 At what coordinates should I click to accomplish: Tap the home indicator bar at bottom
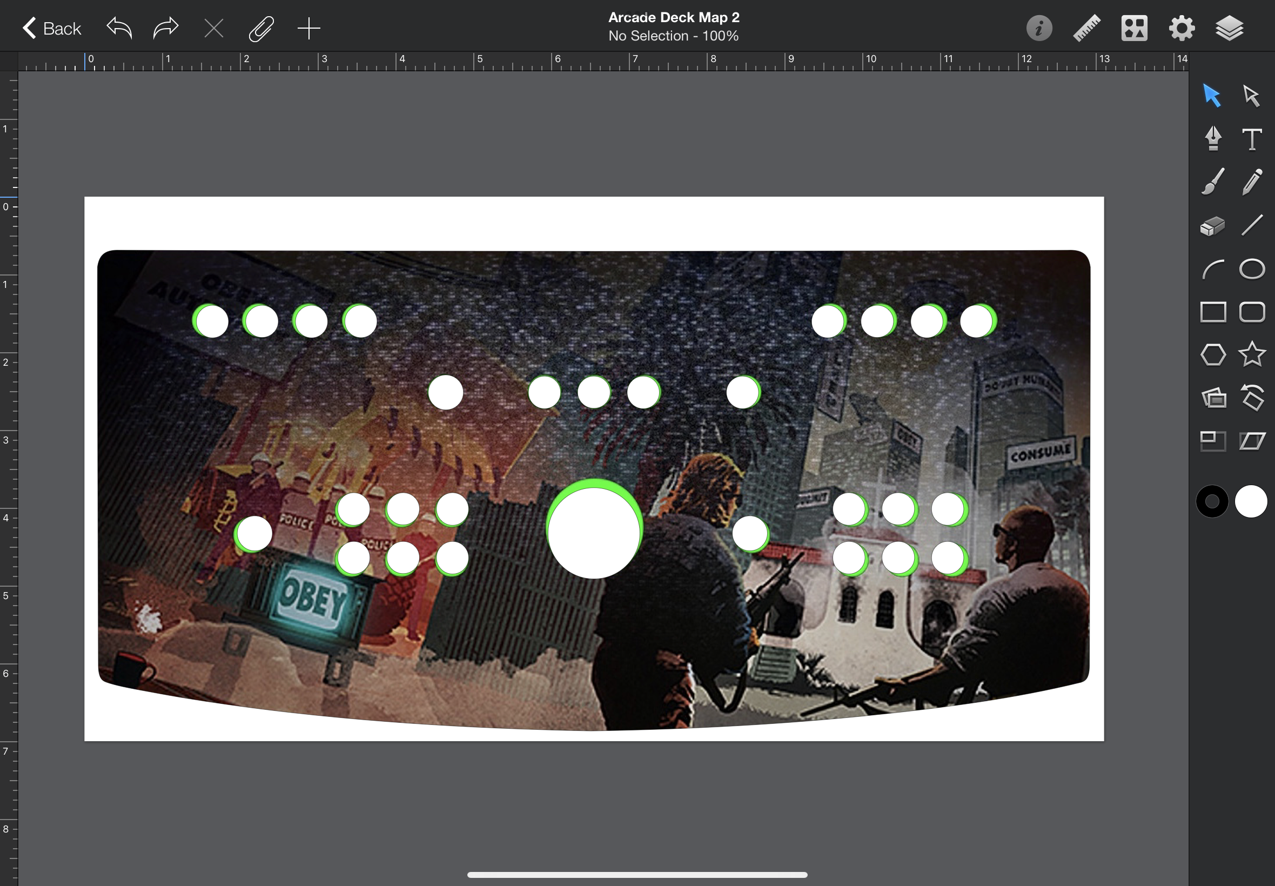click(x=637, y=875)
